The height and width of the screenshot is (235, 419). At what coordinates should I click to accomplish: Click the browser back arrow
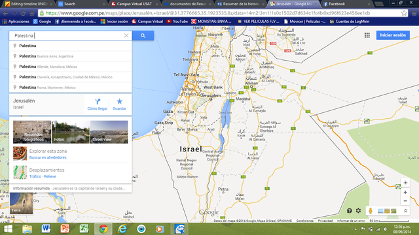pyautogui.click(x=5, y=13)
